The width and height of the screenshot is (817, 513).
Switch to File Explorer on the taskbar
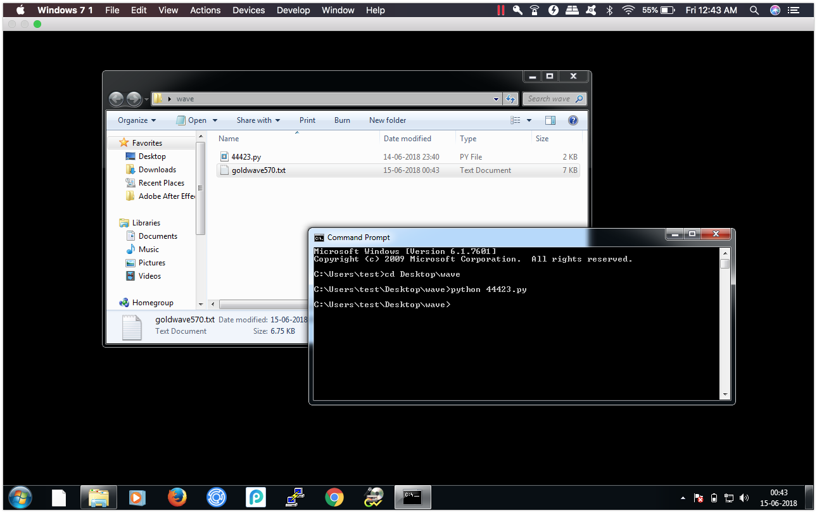point(98,497)
